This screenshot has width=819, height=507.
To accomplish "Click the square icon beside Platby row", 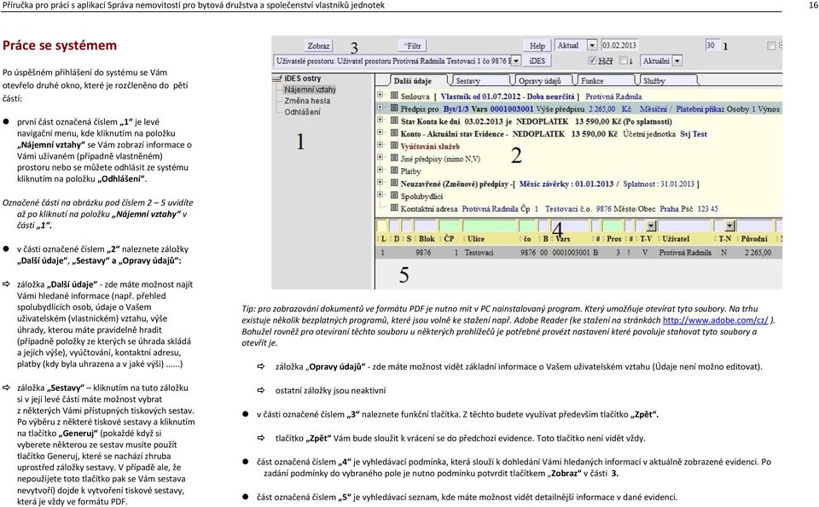I will tap(394, 171).
